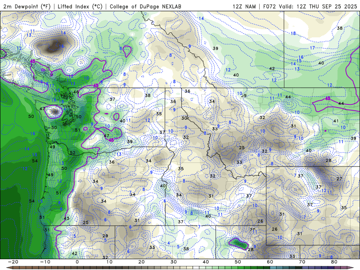The width and height of the screenshot is (360, 270).
Task: Click the 70 label on the bottom color scale
Action: click(302, 262)
